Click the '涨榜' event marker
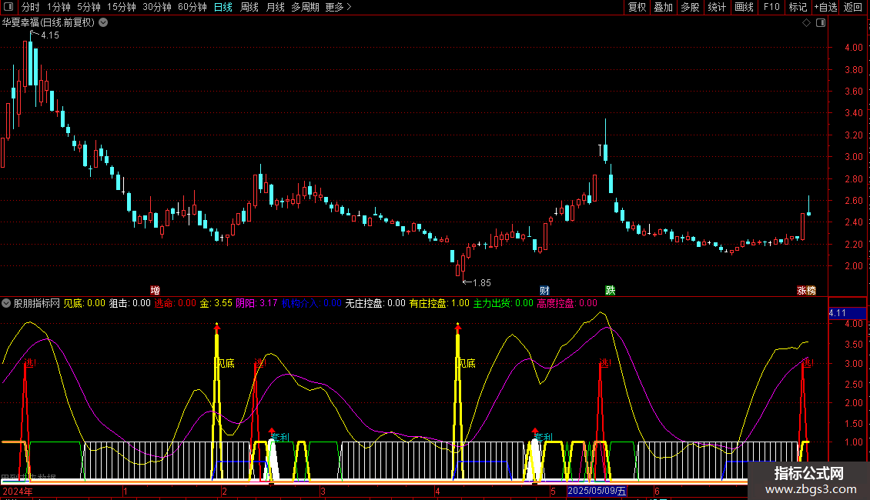 click(805, 291)
